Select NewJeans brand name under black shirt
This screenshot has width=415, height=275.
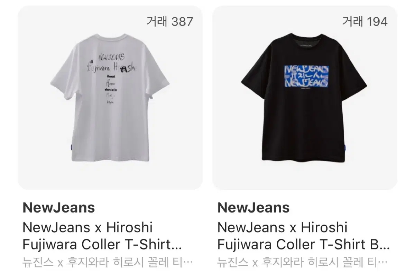coord(253,208)
